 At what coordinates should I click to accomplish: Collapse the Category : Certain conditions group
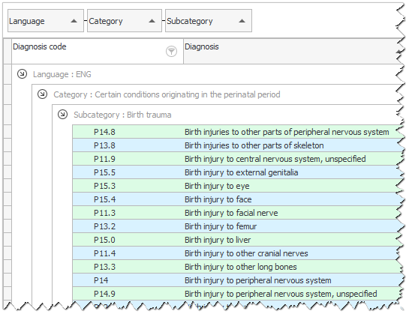(x=42, y=94)
